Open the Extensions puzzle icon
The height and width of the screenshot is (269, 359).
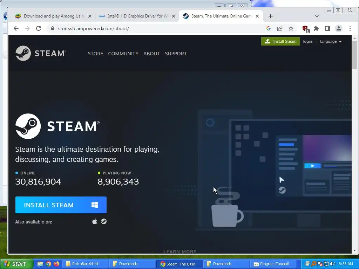coord(316,28)
